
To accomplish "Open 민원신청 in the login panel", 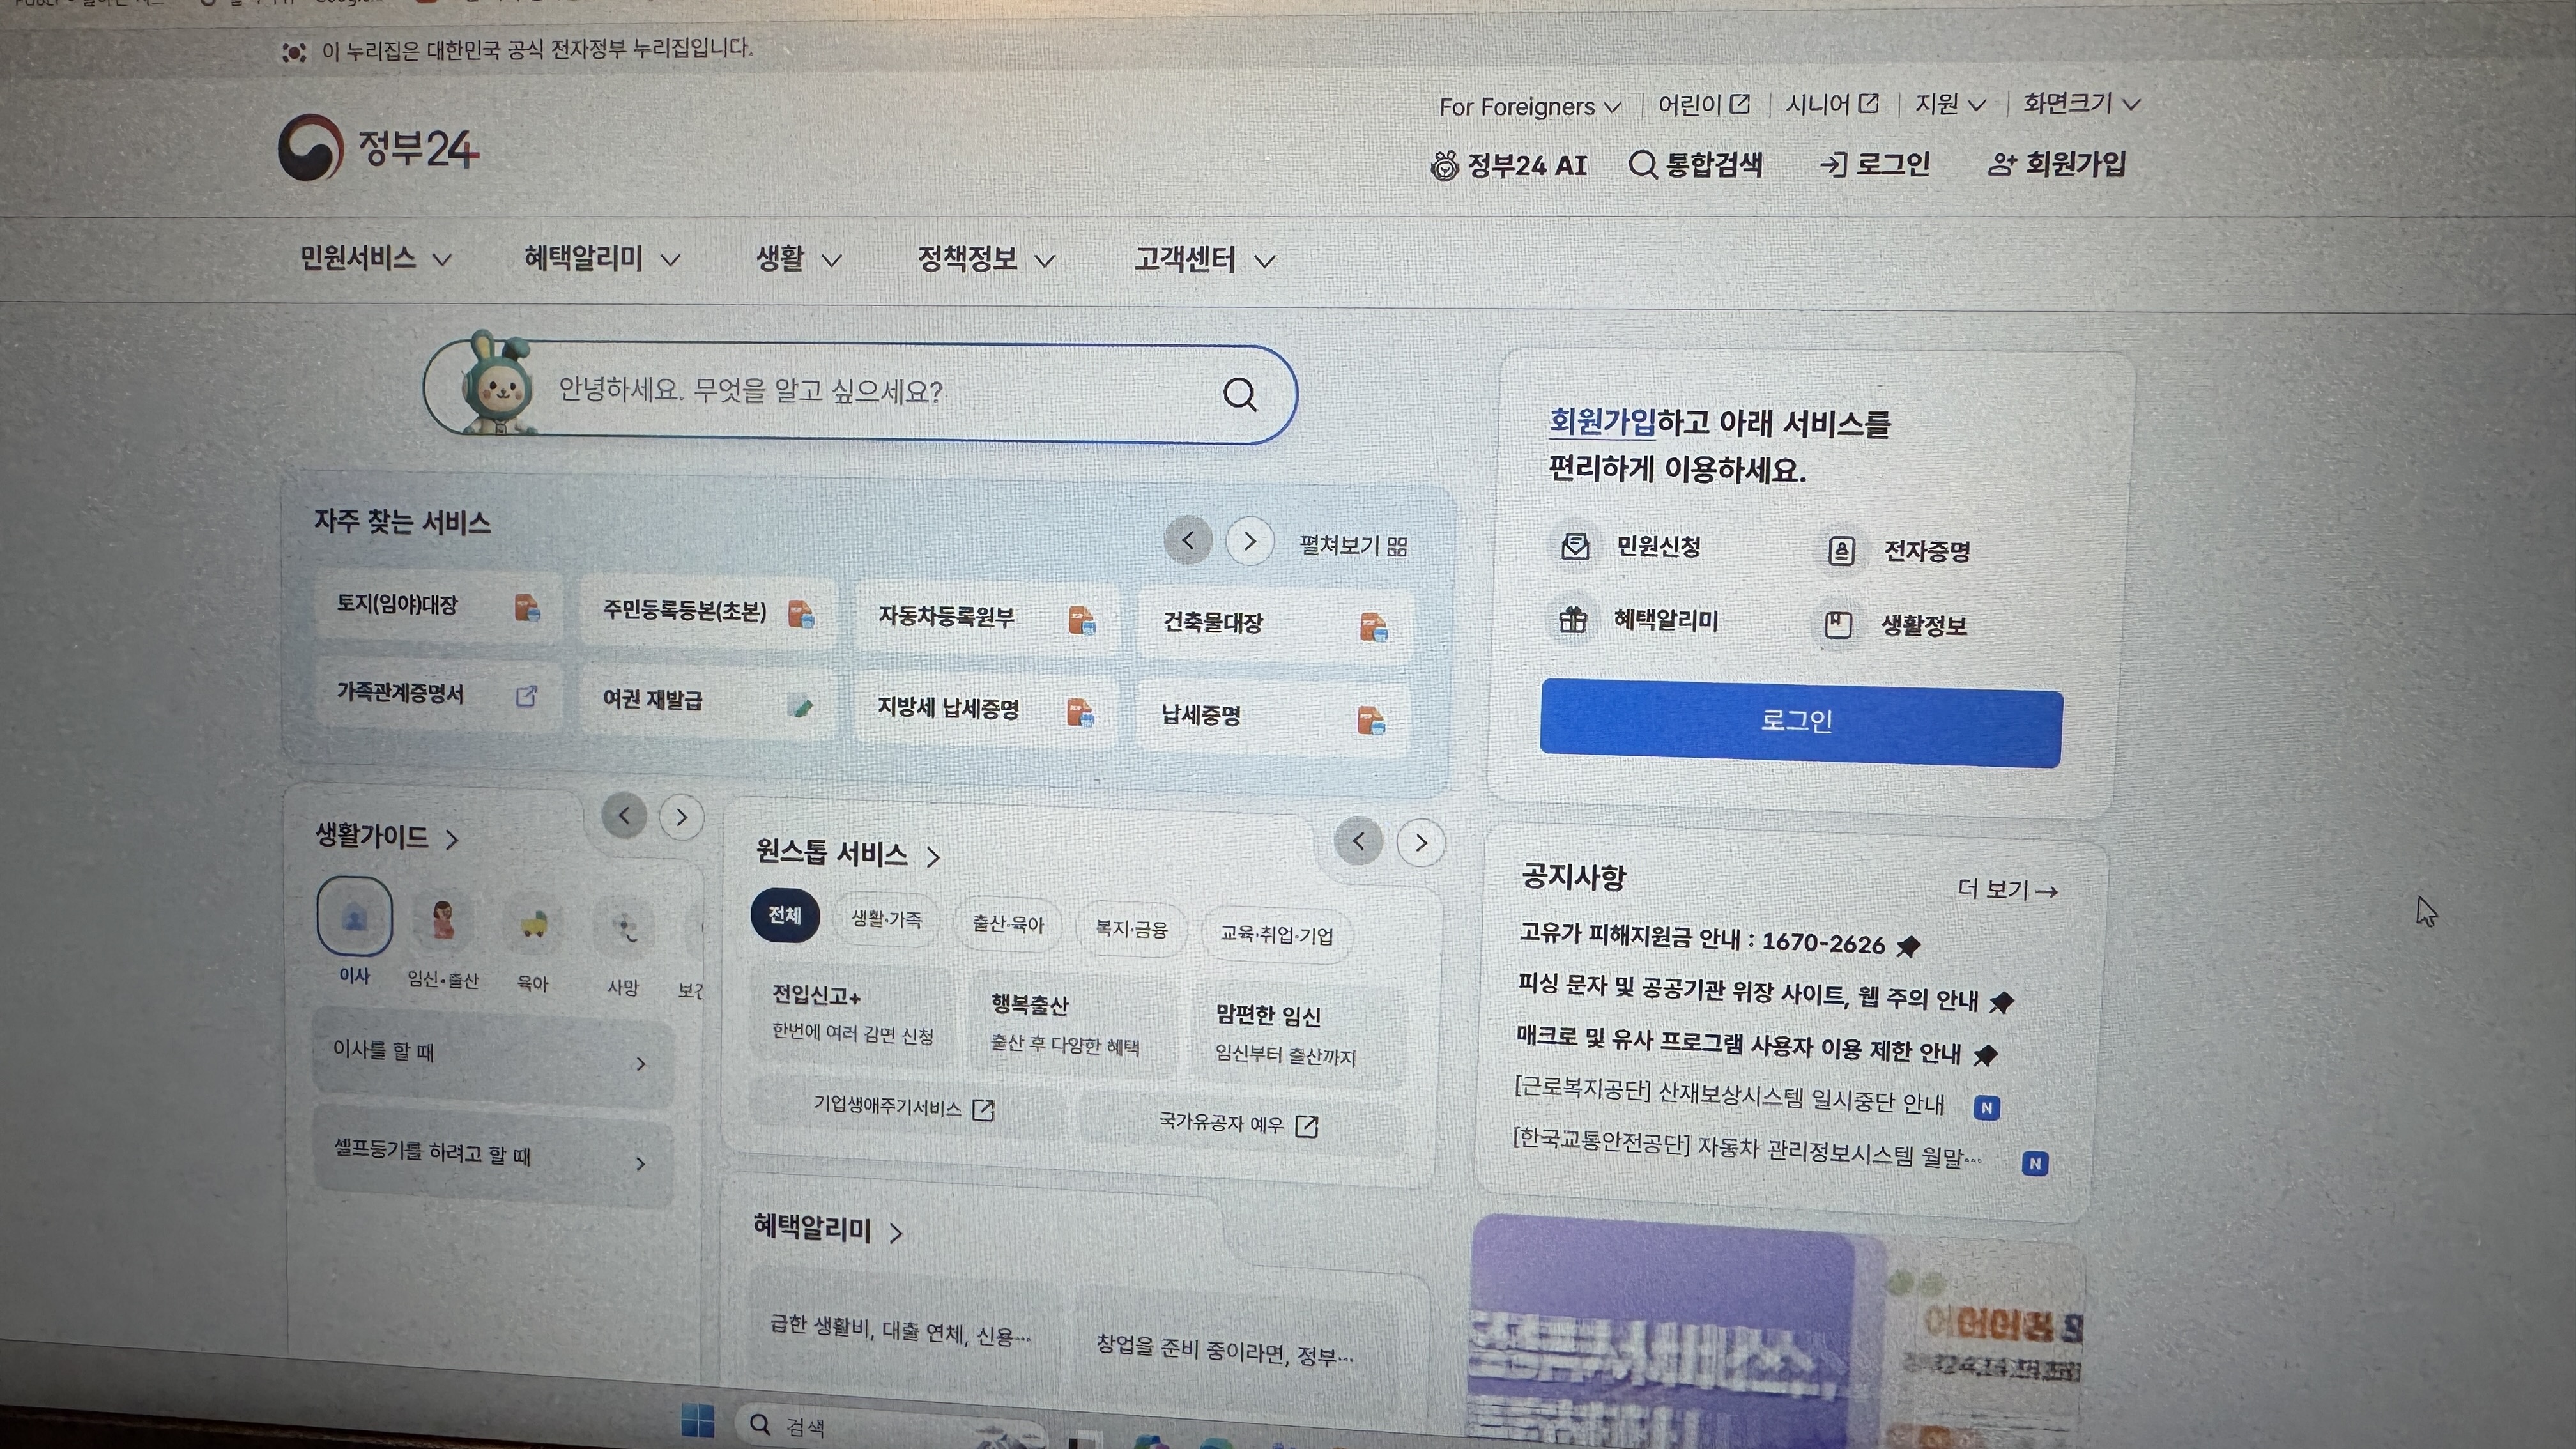I will [1631, 546].
